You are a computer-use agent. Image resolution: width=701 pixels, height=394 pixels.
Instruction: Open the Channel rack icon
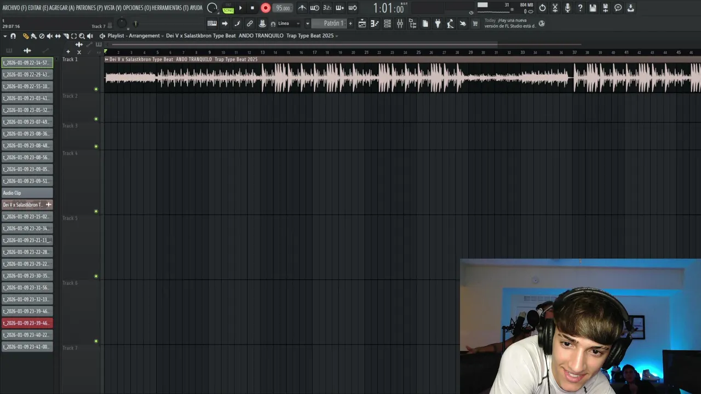(387, 24)
